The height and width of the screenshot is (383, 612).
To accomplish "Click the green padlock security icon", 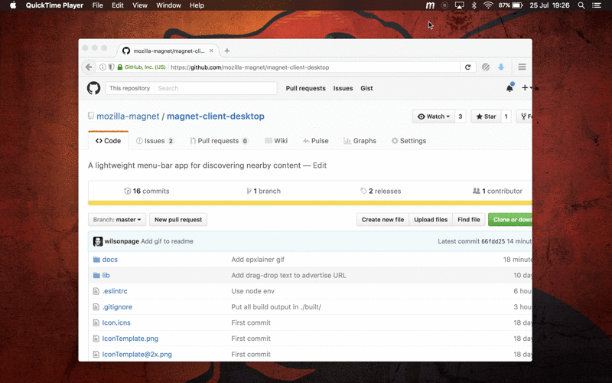I will click(x=120, y=67).
